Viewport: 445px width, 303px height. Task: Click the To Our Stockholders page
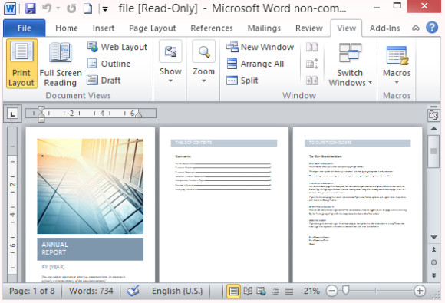coord(358,204)
